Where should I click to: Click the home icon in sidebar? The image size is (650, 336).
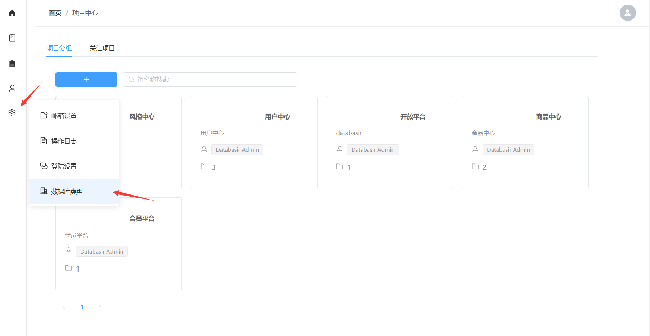pos(12,13)
